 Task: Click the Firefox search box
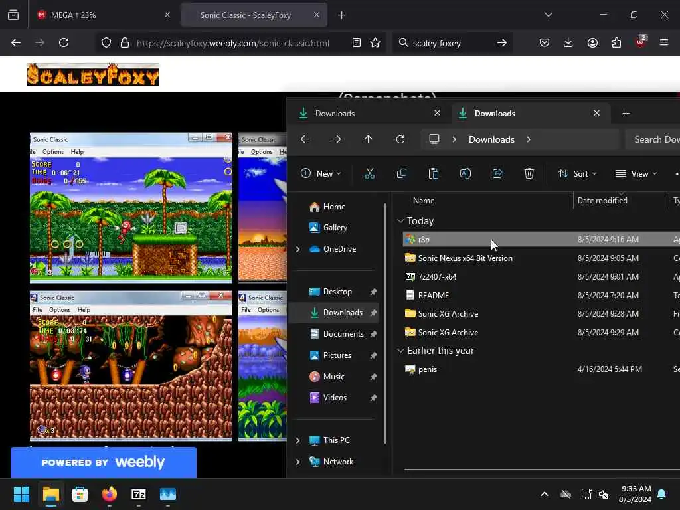(451, 43)
